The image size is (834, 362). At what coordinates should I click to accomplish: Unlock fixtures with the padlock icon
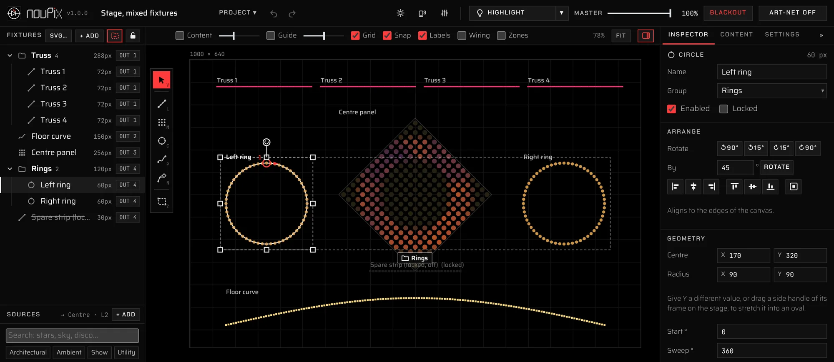pyautogui.click(x=133, y=36)
